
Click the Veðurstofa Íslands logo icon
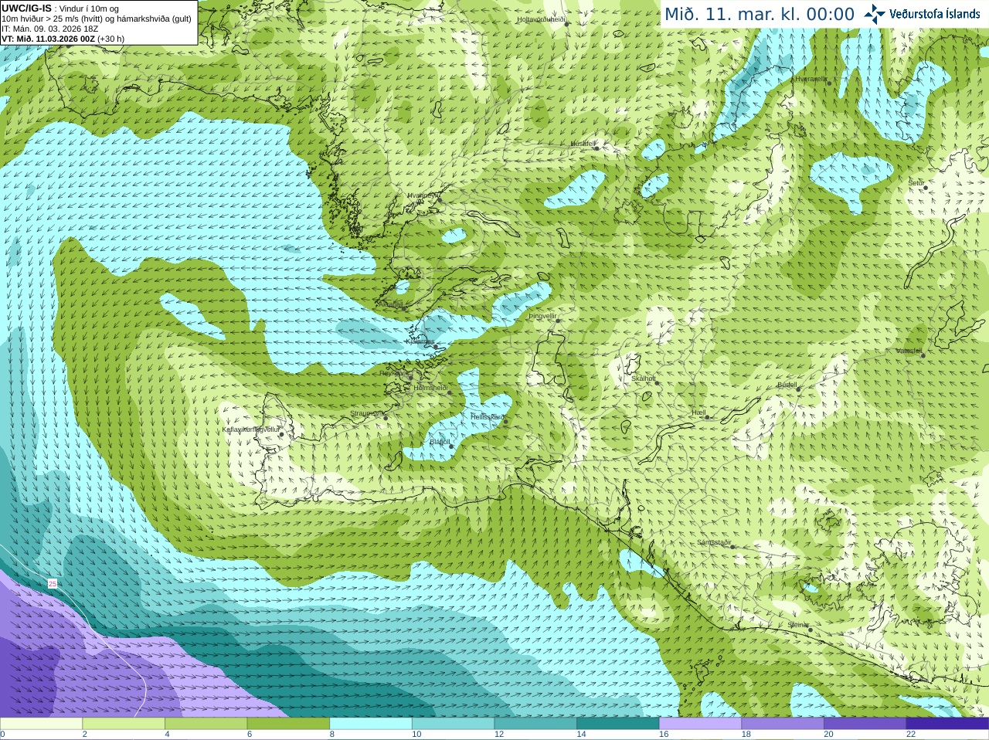pyautogui.click(x=874, y=14)
